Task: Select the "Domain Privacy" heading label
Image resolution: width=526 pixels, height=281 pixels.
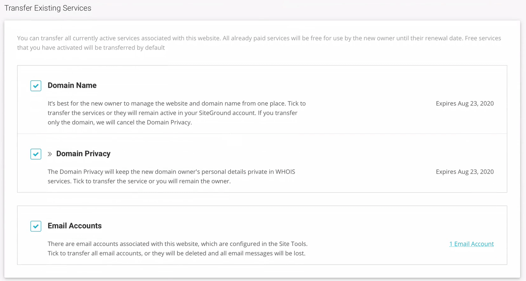Action: tap(83, 153)
